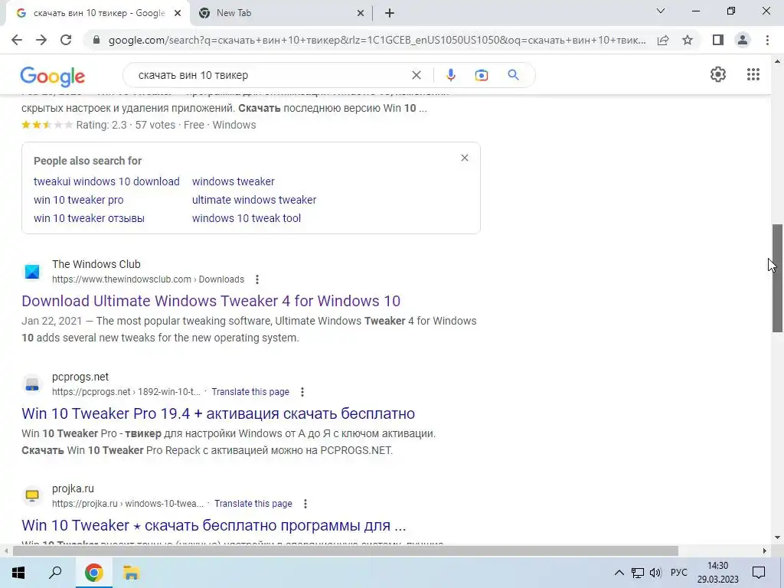Share this page icon in address bar

tap(663, 40)
